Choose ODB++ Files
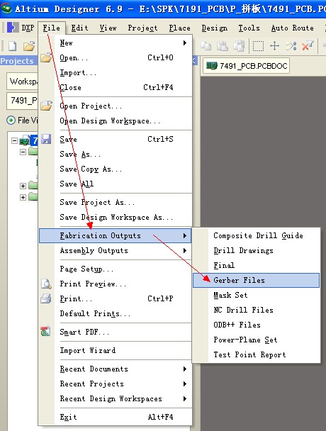The width and height of the screenshot is (326, 431). [x=256, y=325]
